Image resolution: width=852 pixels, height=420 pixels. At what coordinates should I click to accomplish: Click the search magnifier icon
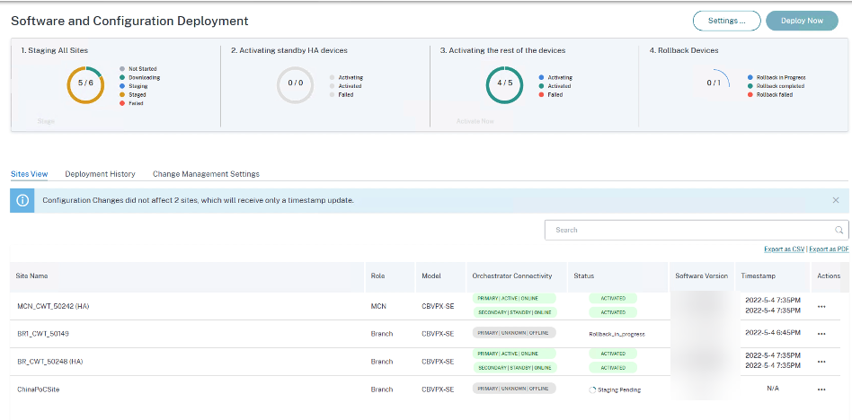(x=839, y=230)
